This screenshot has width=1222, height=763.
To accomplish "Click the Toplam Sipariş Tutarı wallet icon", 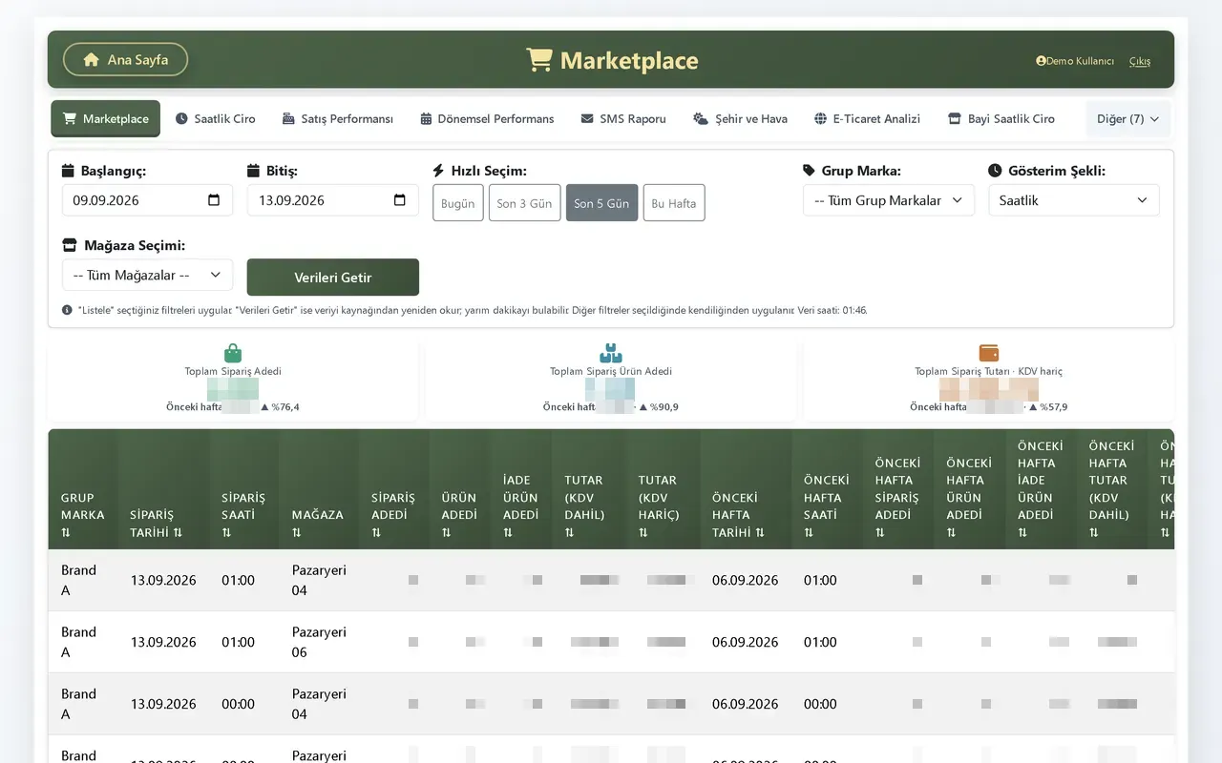I will click(989, 354).
